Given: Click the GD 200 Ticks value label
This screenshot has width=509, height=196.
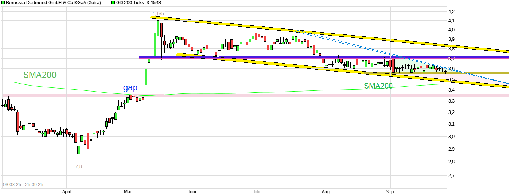Looking at the screenshot, I should pyautogui.click(x=138, y=3).
